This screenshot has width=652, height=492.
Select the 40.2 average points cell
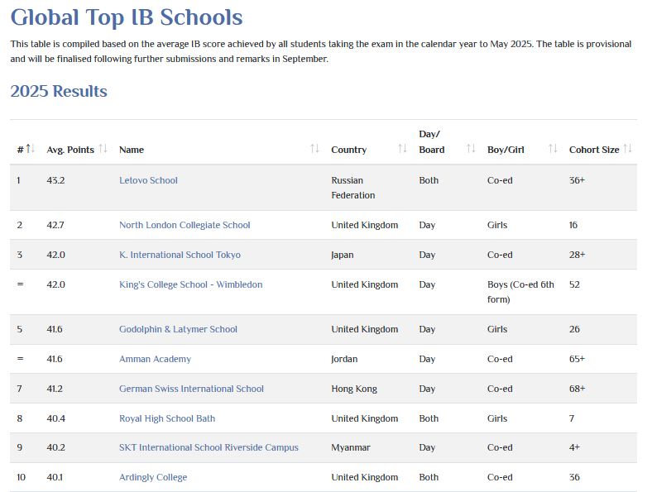pyautogui.click(x=55, y=447)
